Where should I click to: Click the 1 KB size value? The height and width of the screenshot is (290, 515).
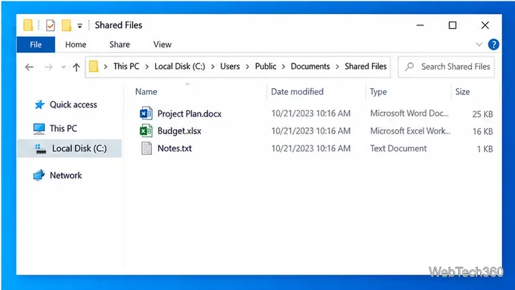tap(485, 149)
